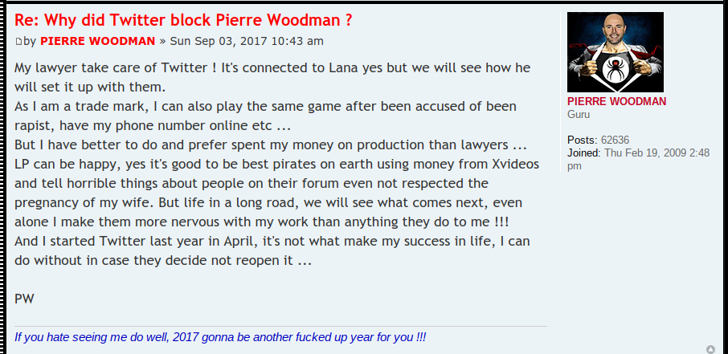Screen dimensions: 728x354
Task: Click the 'Joined:' label in profile
Action: (x=584, y=153)
